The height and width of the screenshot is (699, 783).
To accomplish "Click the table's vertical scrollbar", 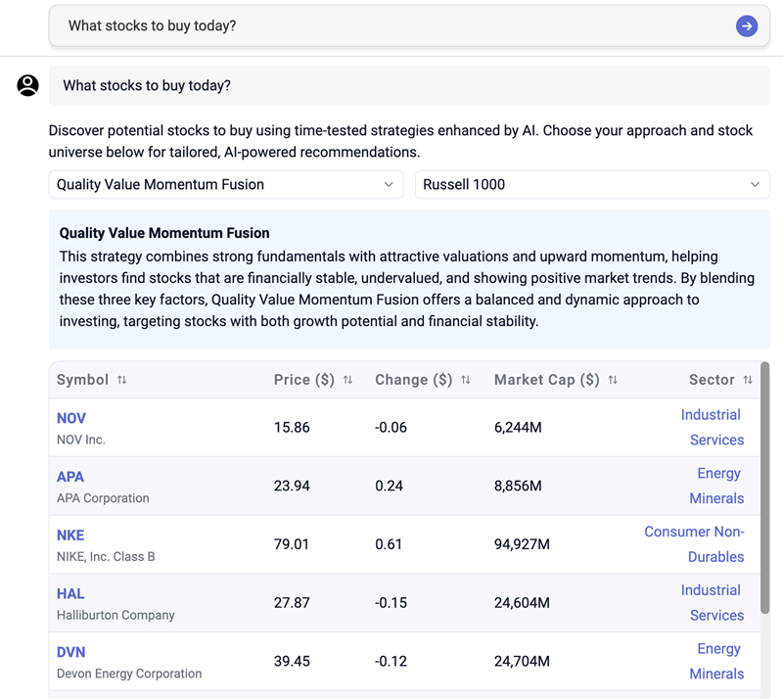I will coord(764,489).
